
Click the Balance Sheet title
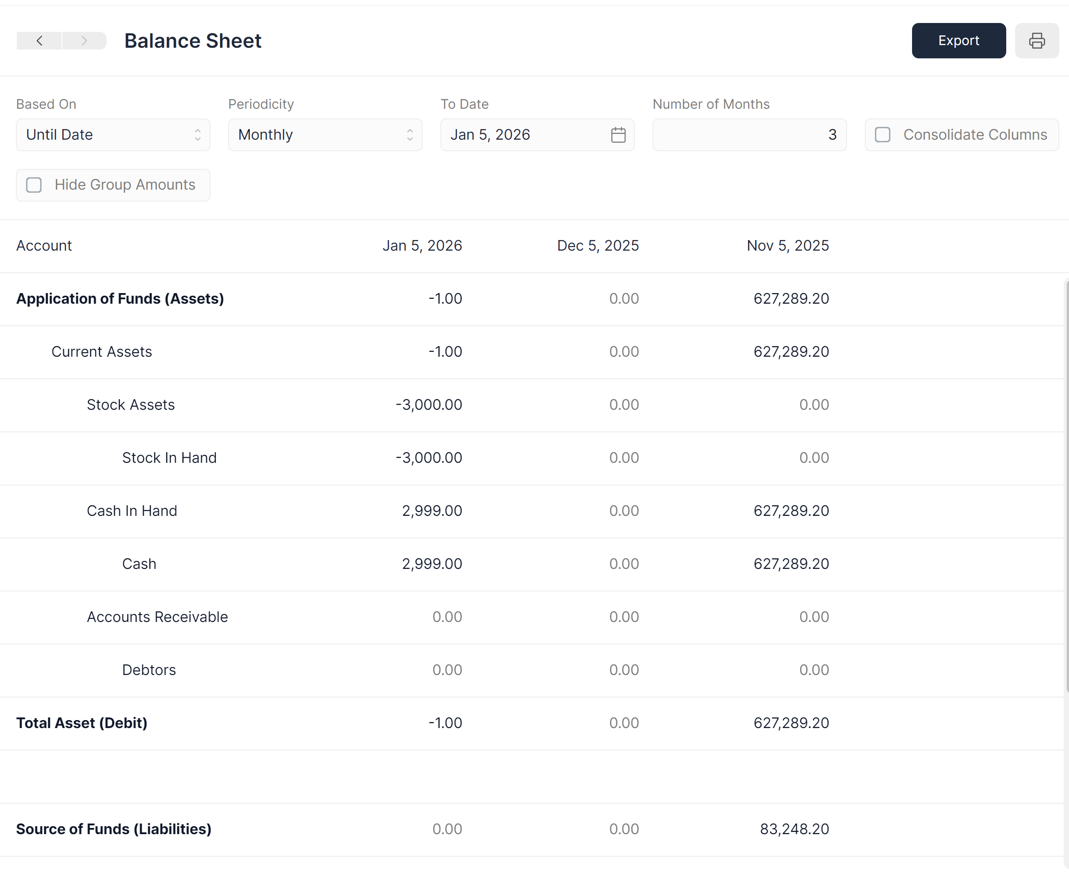[193, 41]
